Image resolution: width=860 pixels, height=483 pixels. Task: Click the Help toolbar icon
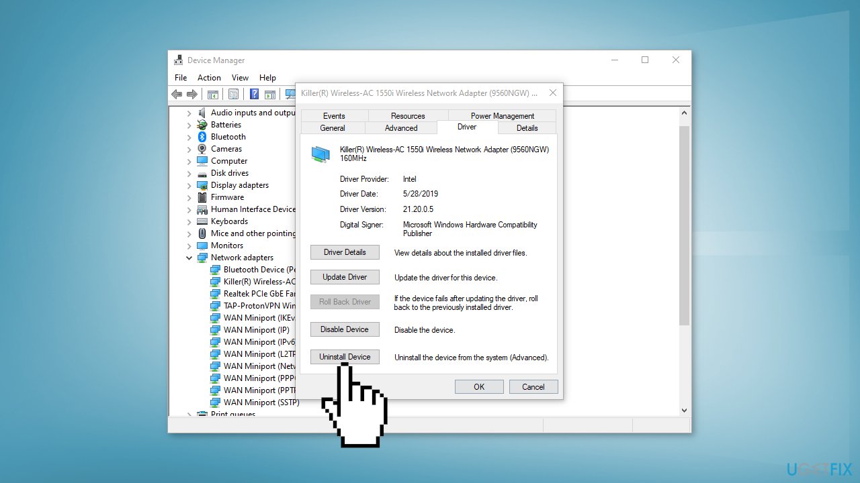click(254, 94)
